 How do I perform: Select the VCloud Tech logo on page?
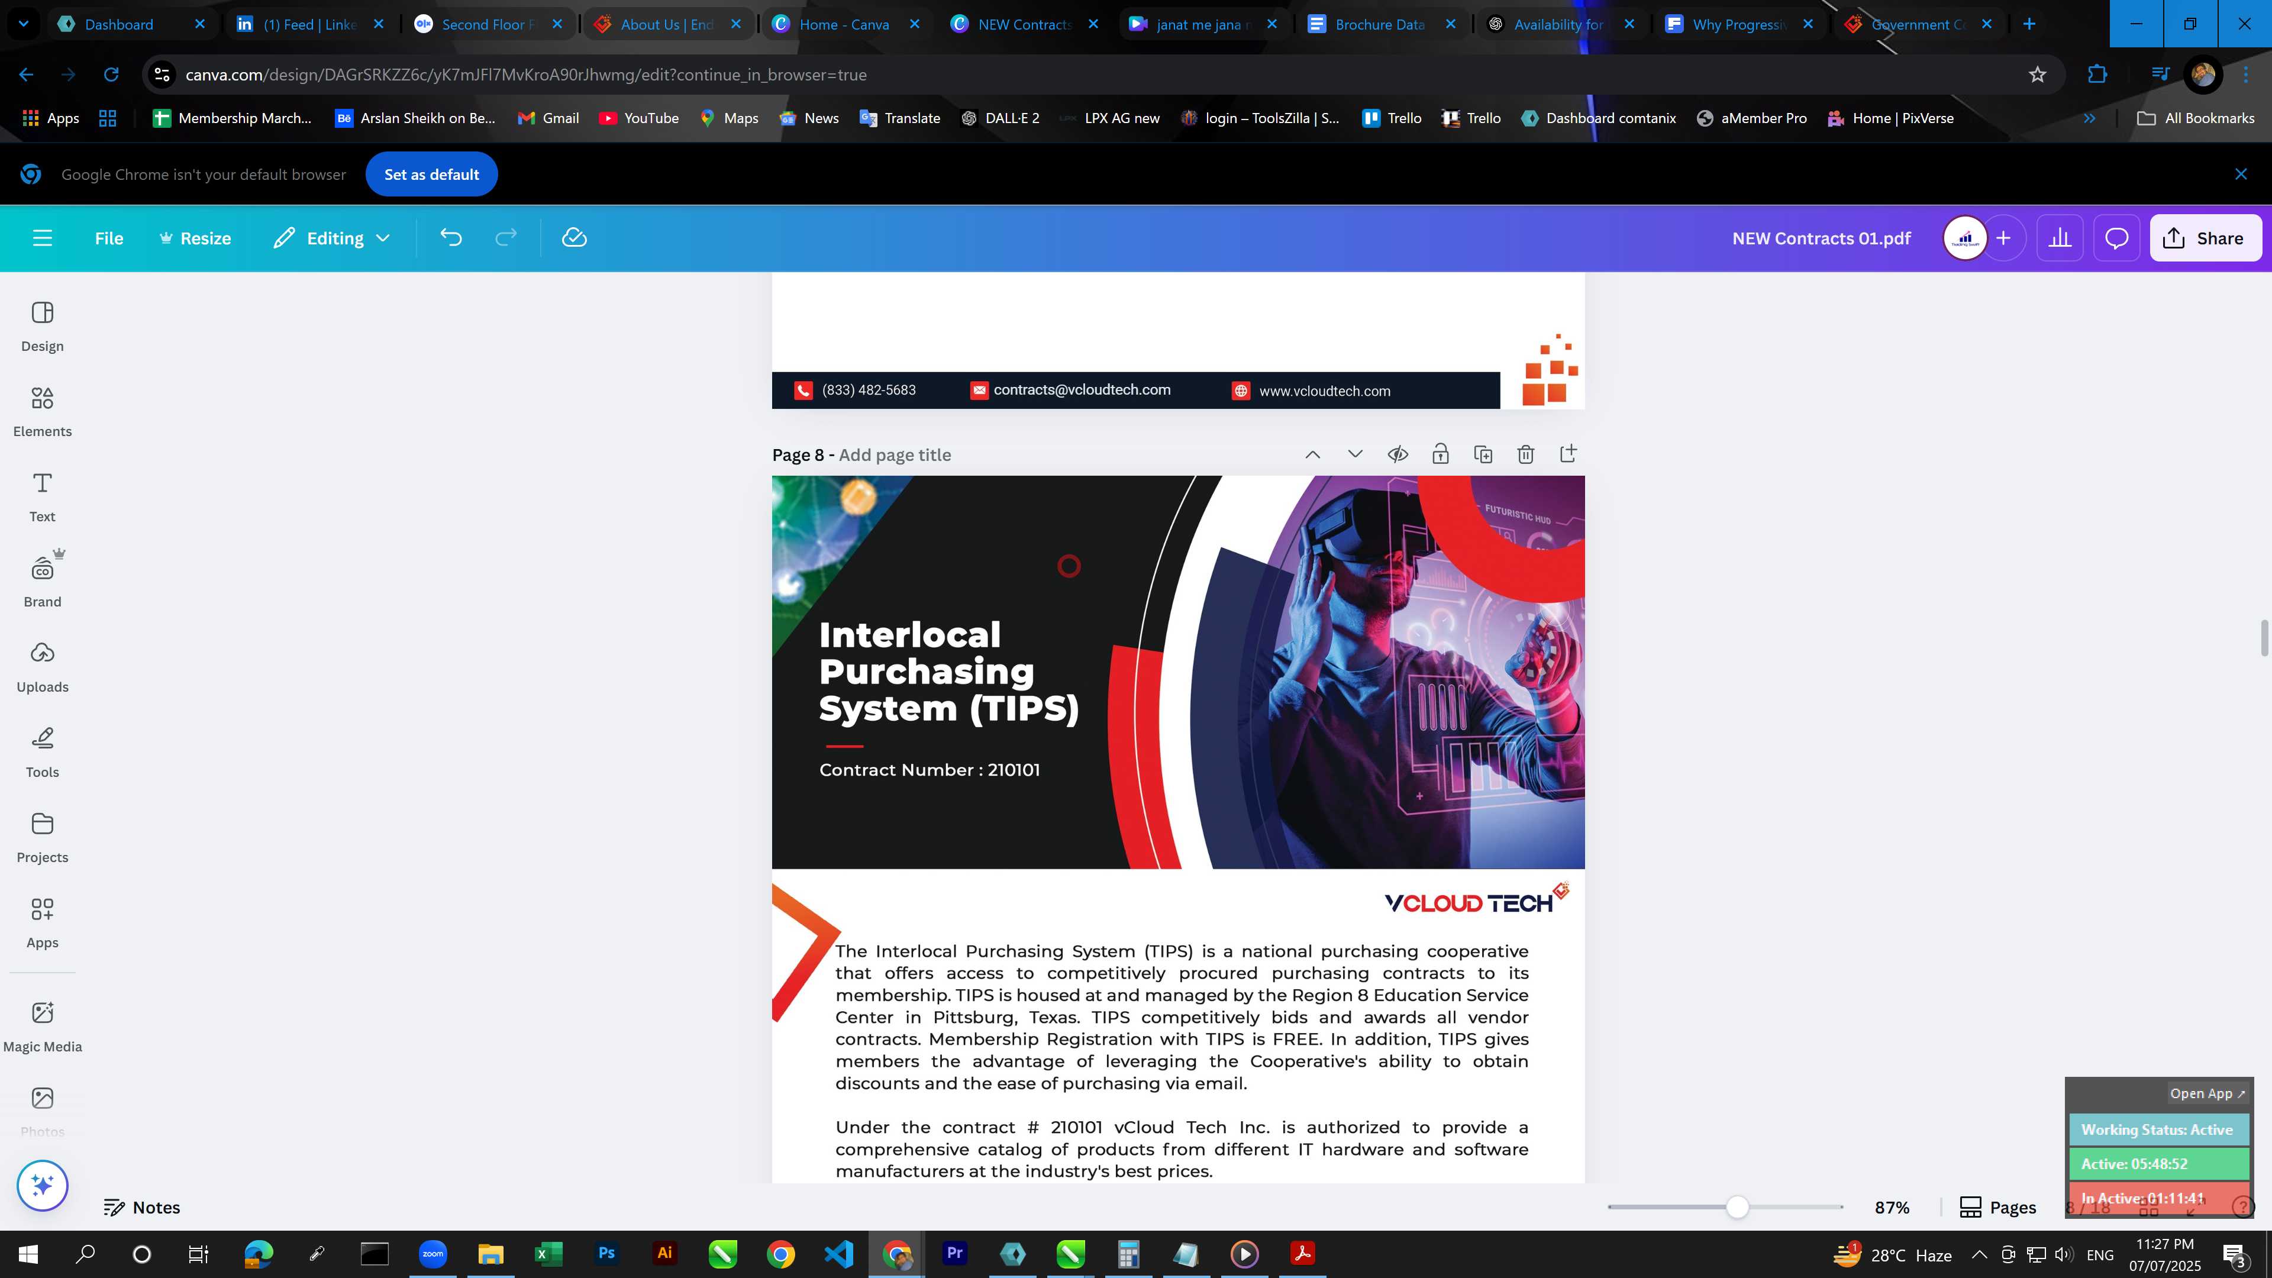point(1476,899)
